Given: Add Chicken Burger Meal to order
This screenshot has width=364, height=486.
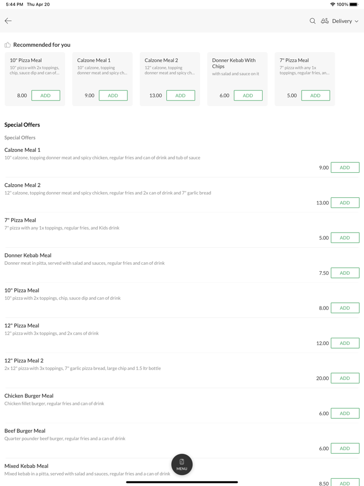Looking at the screenshot, I should coord(345,413).
